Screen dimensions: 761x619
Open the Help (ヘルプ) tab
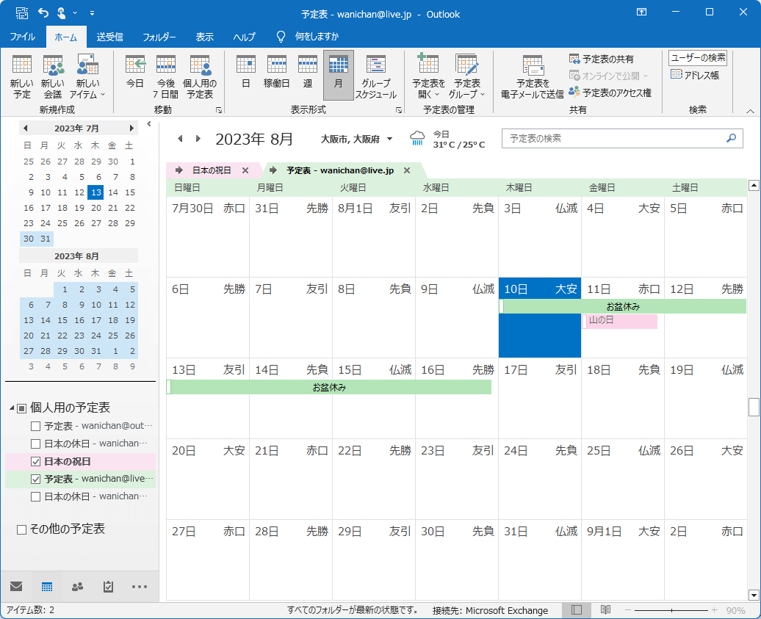point(244,37)
